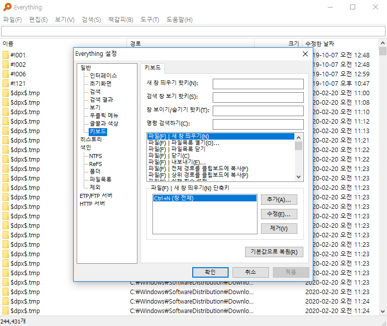Open the 도움말(H) menu

click(179, 20)
